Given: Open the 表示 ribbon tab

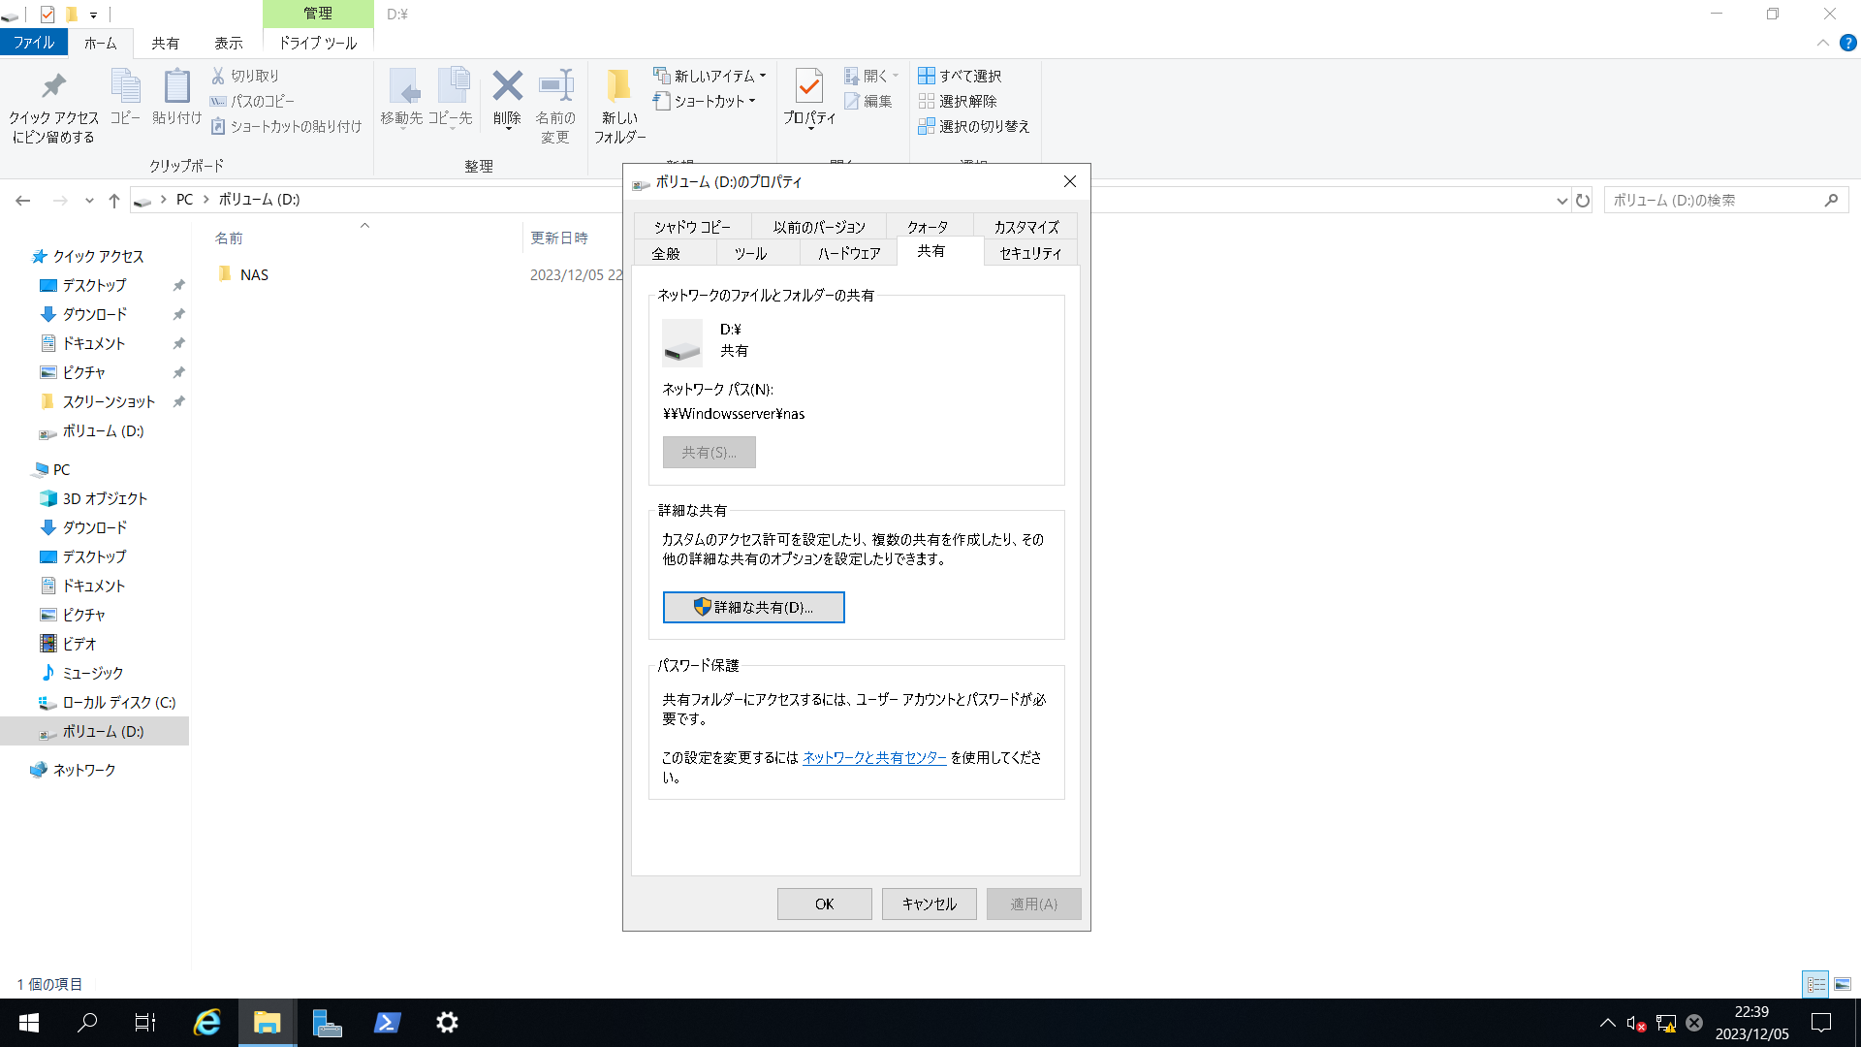Looking at the screenshot, I should click(229, 43).
